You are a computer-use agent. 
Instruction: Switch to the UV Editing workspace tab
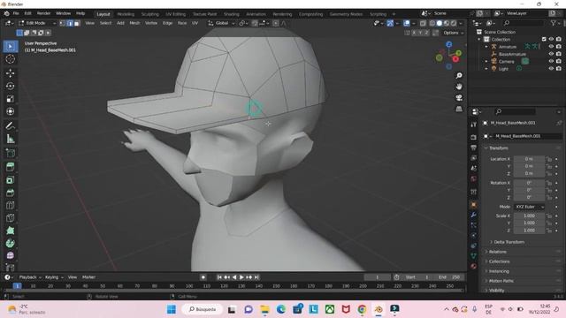pos(175,14)
